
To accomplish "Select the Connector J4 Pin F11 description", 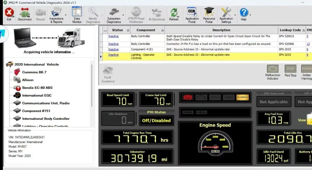I will pos(218,44).
